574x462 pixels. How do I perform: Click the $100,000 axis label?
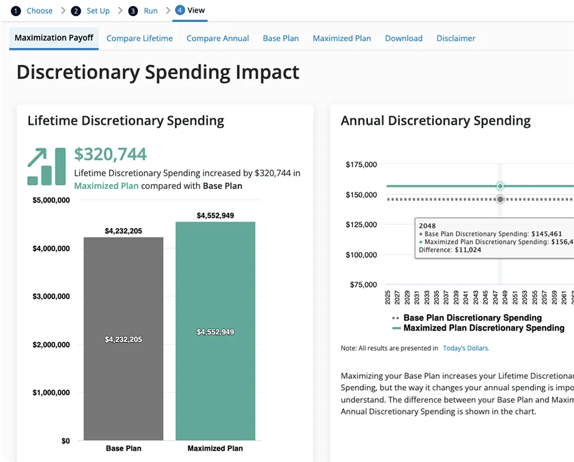click(361, 255)
